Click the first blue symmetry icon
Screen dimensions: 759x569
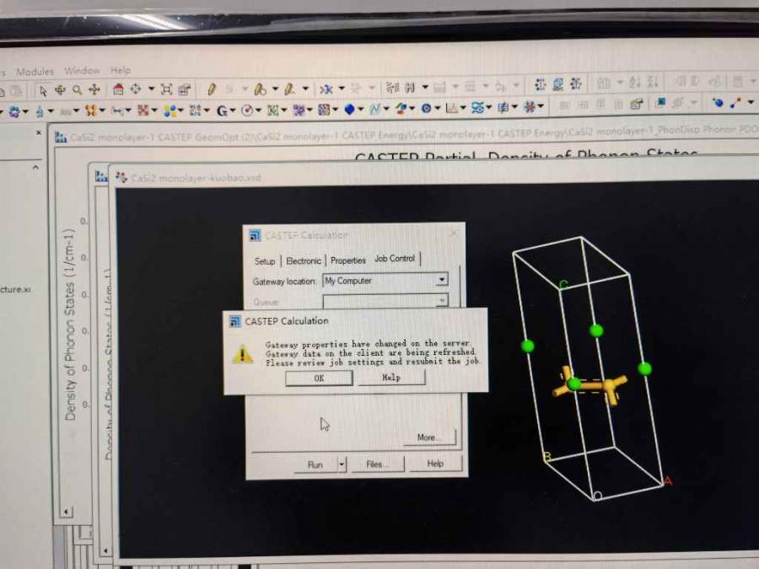(541, 85)
